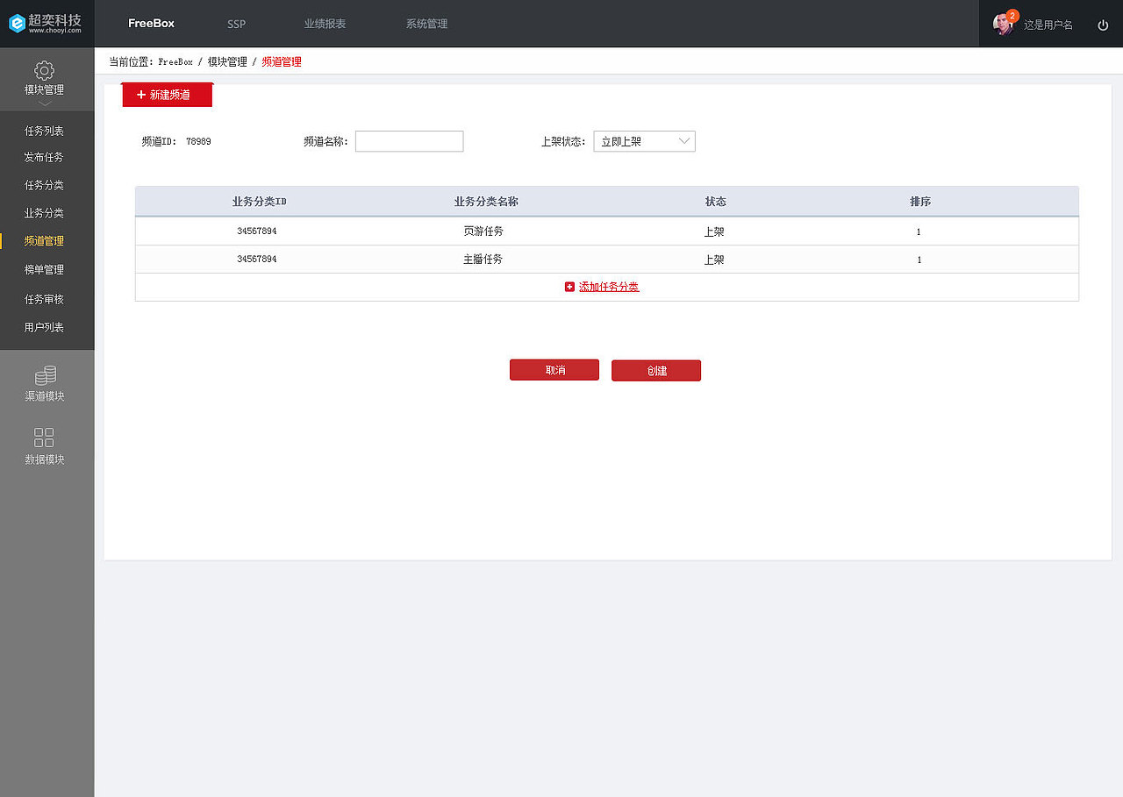Open 用户列表 sidebar item
The width and height of the screenshot is (1123, 797).
click(44, 328)
